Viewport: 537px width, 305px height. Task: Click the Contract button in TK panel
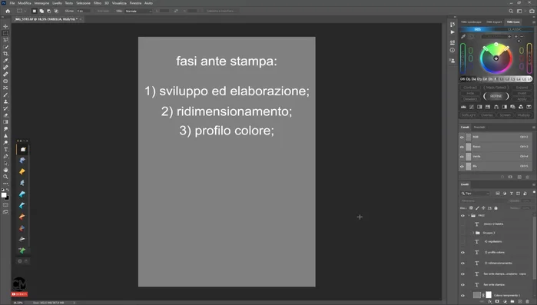pyautogui.click(x=470, y=88)
